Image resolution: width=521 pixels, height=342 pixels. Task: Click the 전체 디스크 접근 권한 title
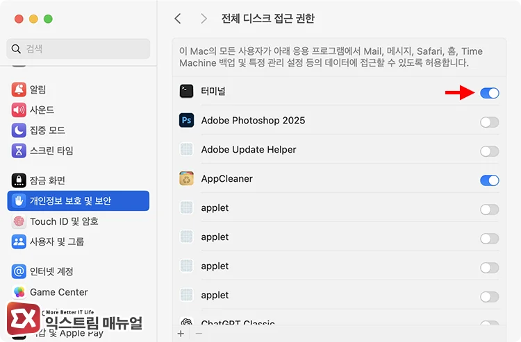click(268, 18)
